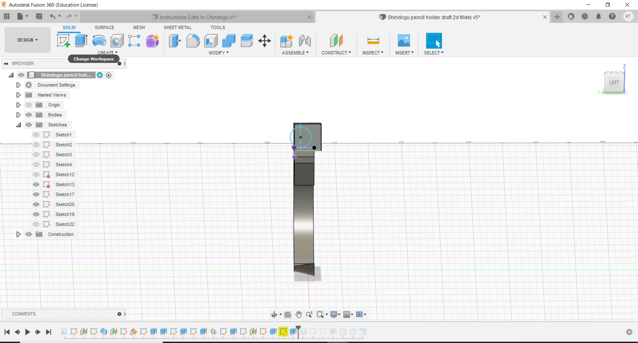Save the document with the disk icon
Image resolution: width=638 pixels, height=343 pixels.
click(39, 16)
